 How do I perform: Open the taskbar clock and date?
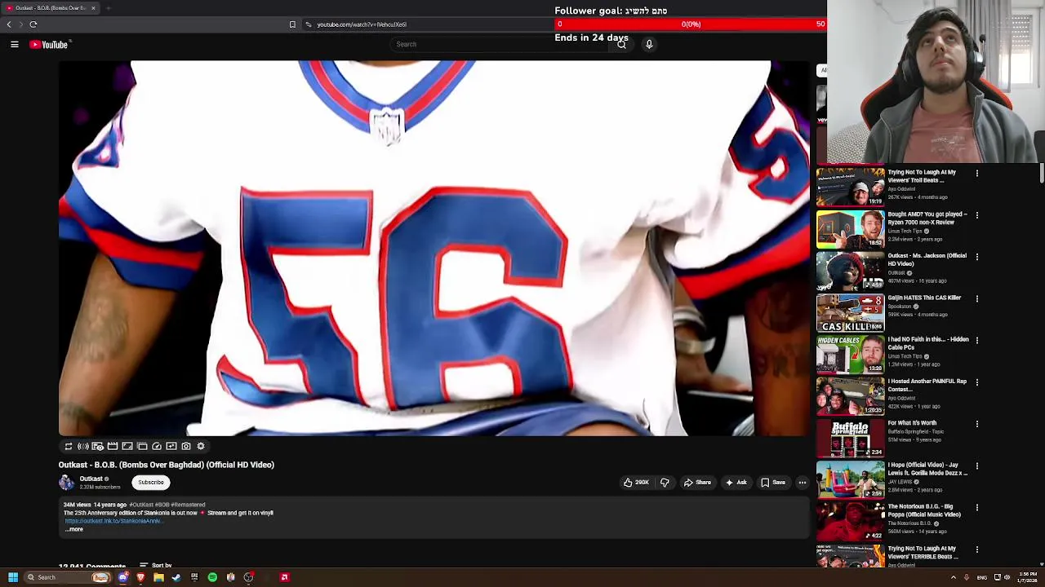point(1028,577)
